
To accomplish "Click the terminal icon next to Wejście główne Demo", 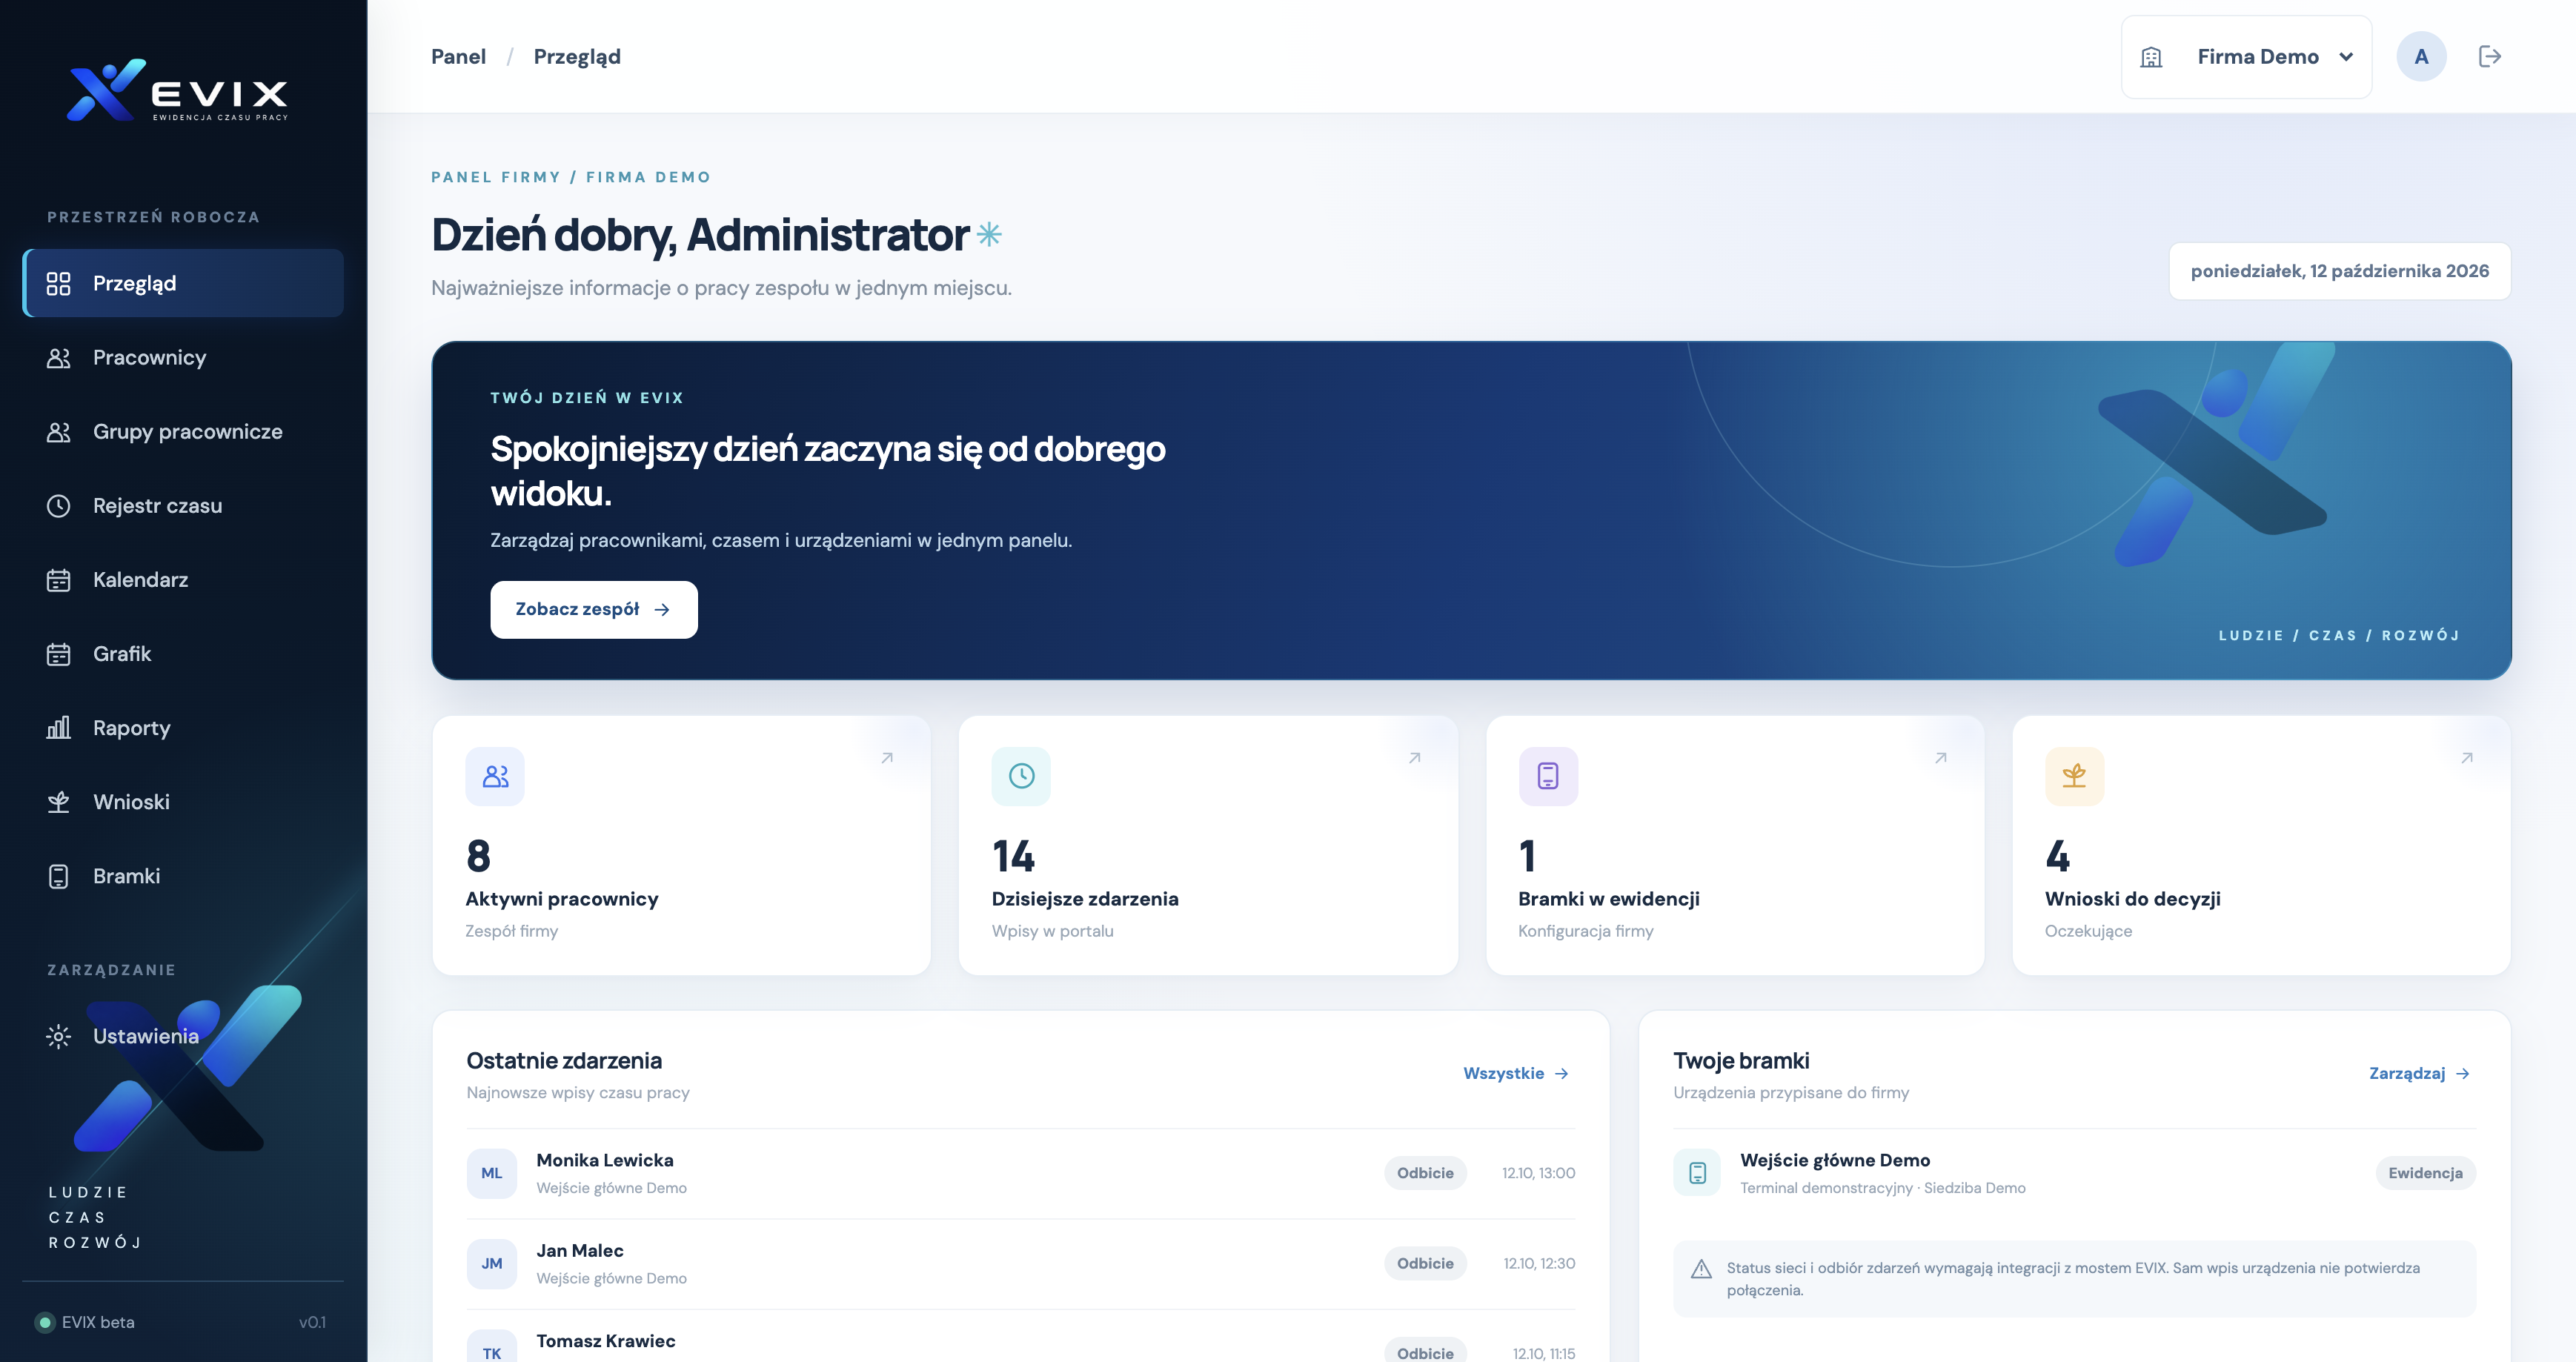I will coord(1697,1173).
